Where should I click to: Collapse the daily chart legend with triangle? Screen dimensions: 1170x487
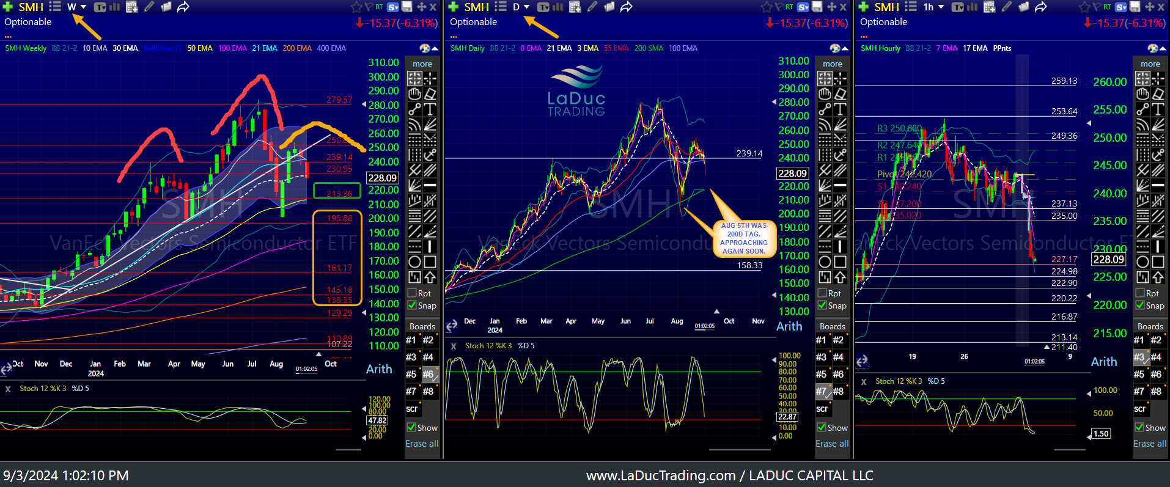point(845,48)
